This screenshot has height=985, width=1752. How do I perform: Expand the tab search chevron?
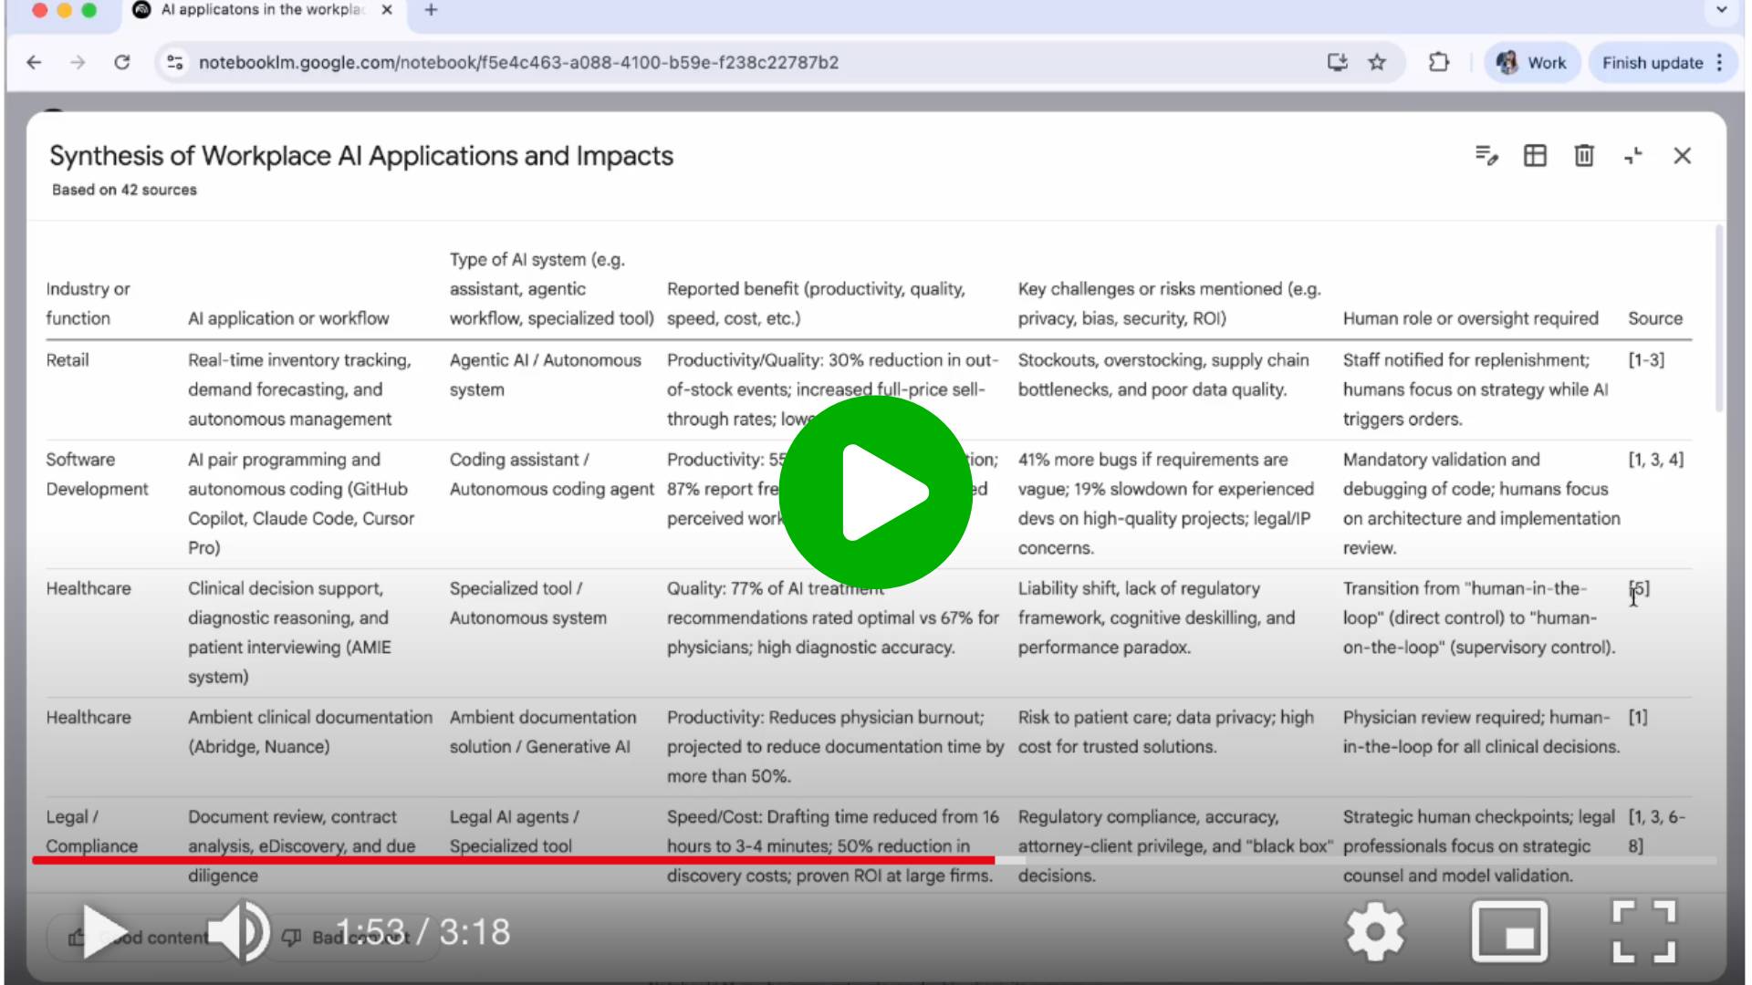[1721, 10]
